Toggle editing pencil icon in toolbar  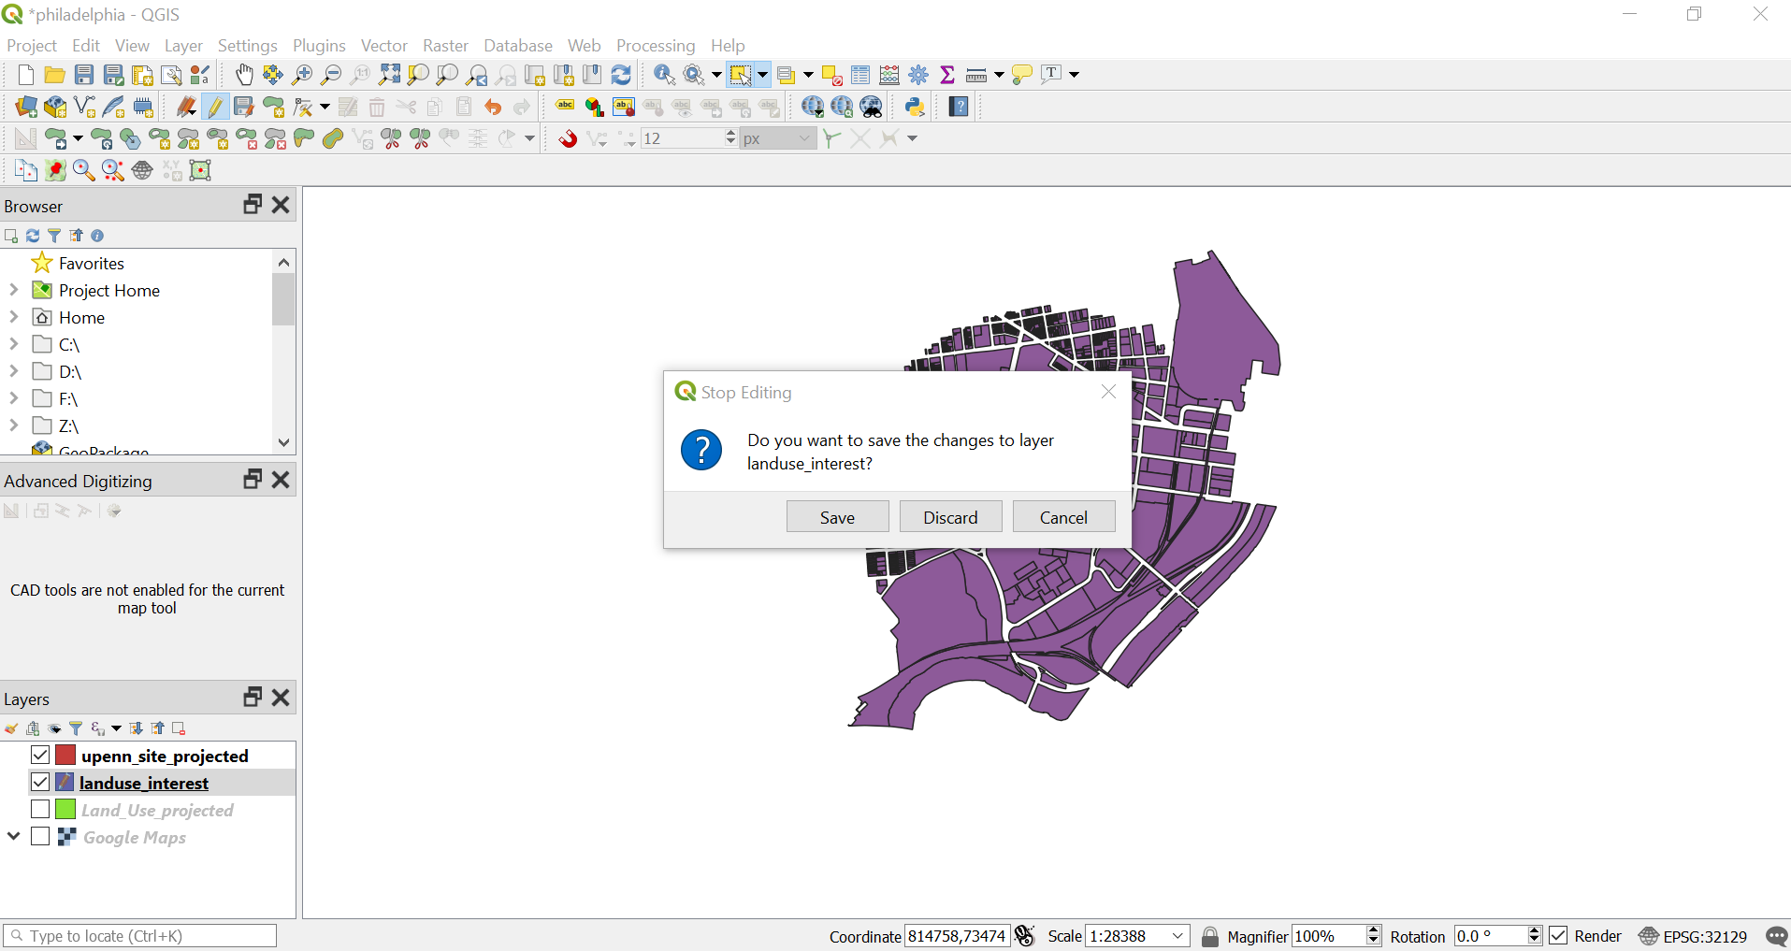pos(215,107)
